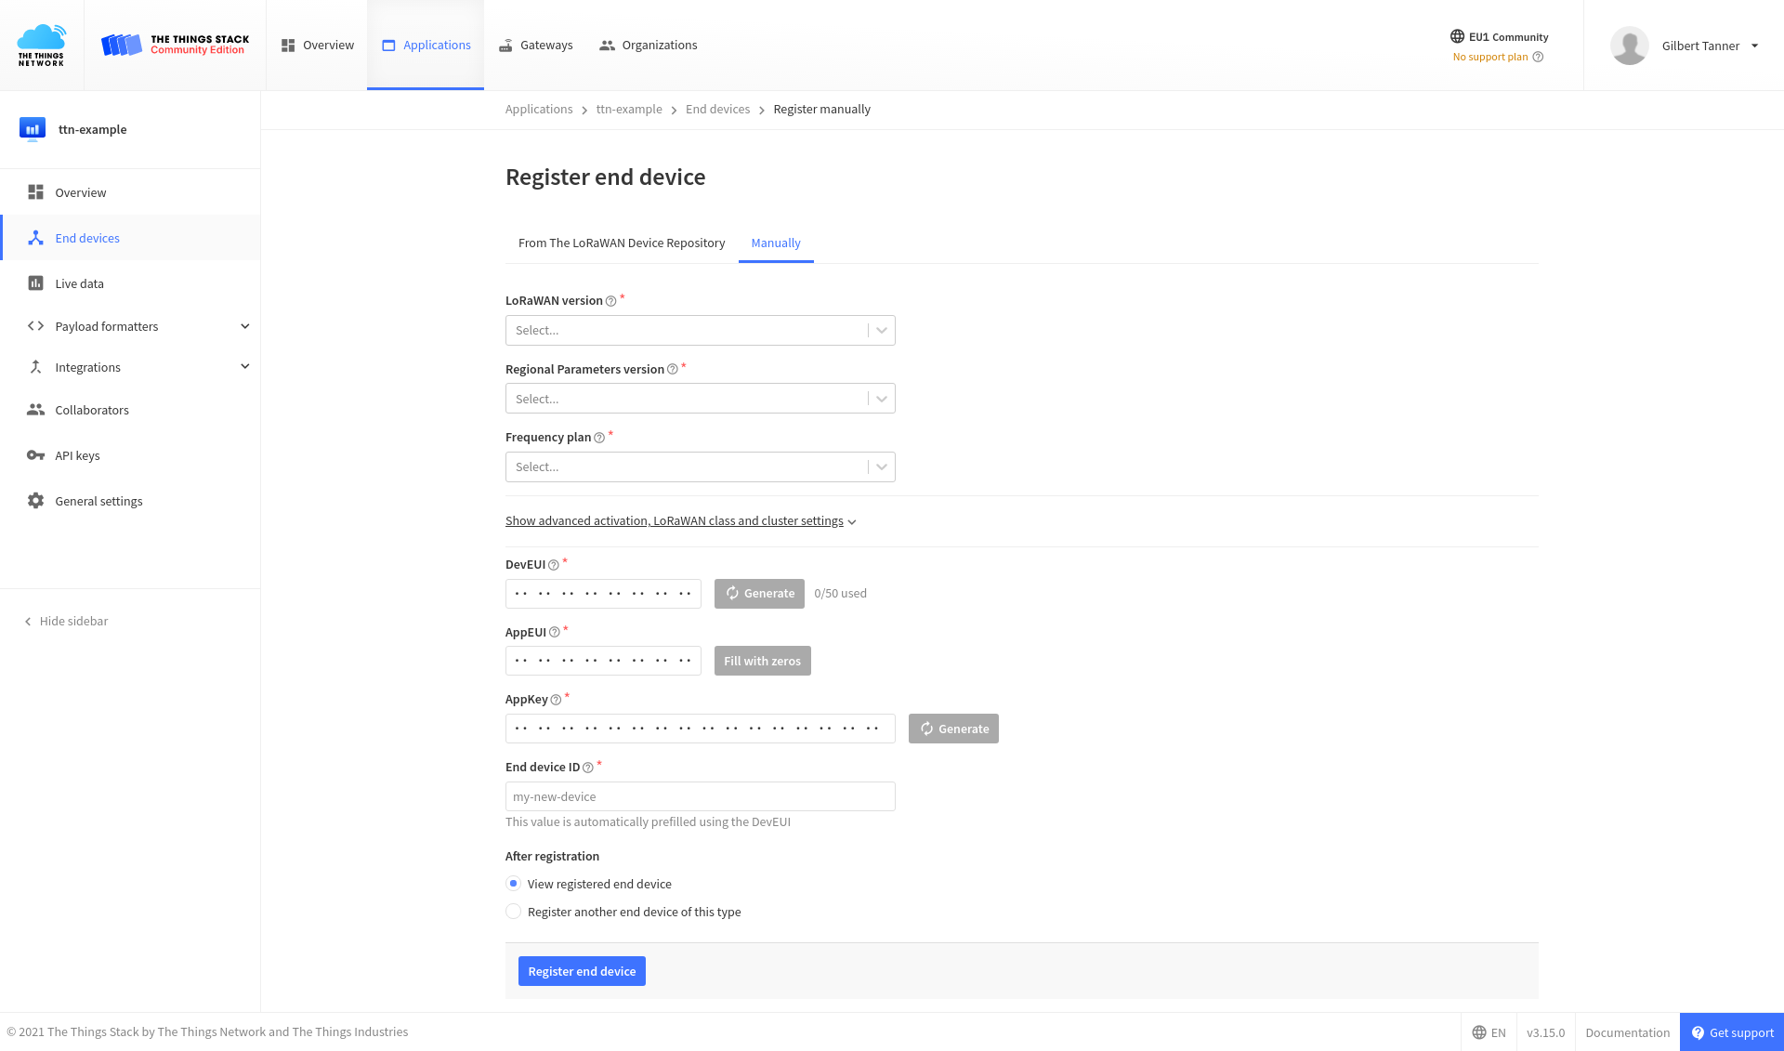Click the Register end device button
This screenshot has width=1784, height=1051.
(x=582, y=971)
